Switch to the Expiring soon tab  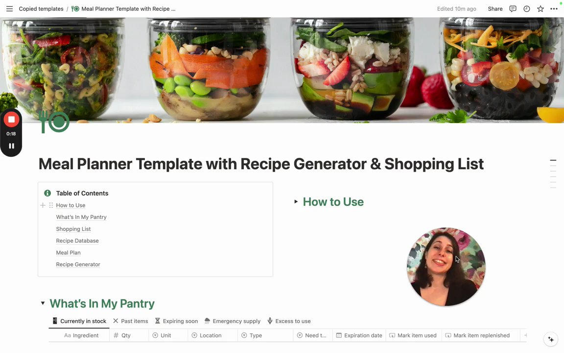pyautogui.click(x=176, y=321)
